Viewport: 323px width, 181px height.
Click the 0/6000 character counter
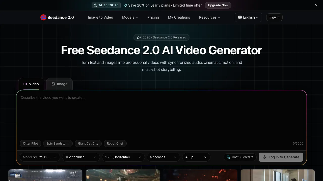click(x=298, y=144)
